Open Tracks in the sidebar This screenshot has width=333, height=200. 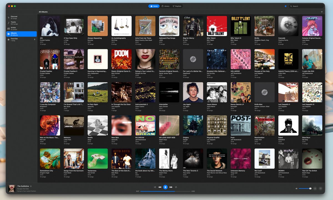coord(22,23)
